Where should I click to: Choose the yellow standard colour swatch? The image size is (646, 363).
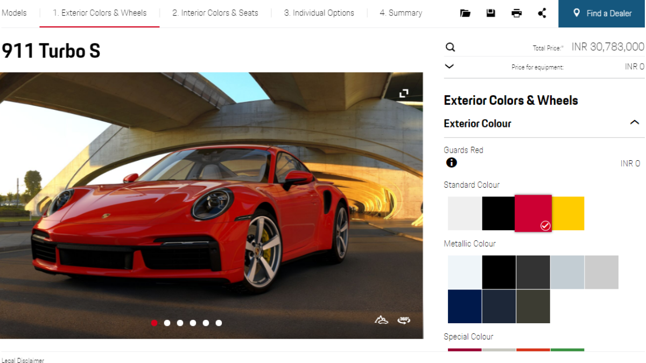[x=568, y=213]
